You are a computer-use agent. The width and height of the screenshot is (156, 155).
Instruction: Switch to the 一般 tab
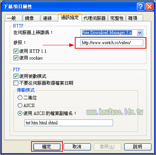click(x=13, y=18)
